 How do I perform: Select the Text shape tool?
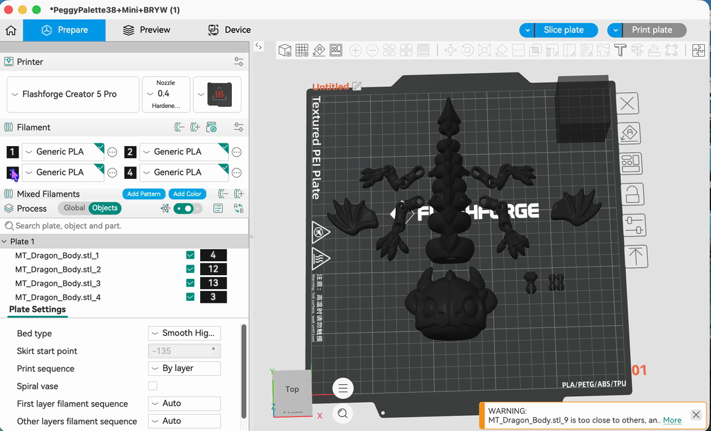620,50
